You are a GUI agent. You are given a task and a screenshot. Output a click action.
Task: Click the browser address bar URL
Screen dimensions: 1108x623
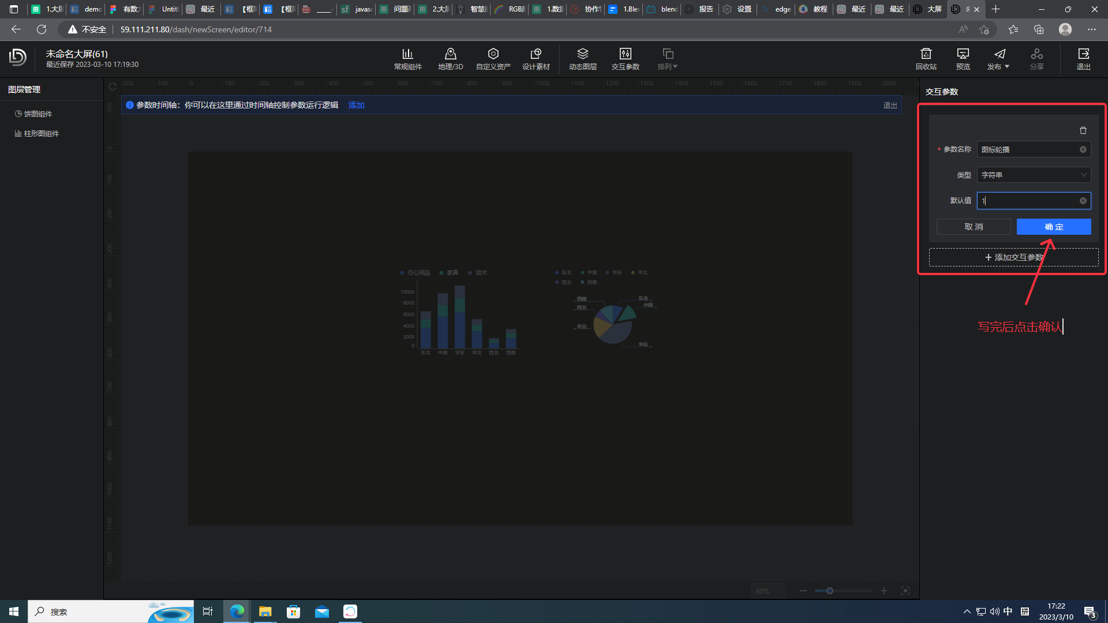pos(196,29)
